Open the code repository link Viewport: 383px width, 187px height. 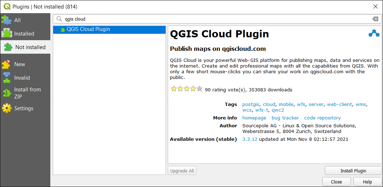(x=322, y=118)
